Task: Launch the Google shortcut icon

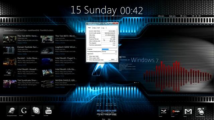Action: pos(24,110)
